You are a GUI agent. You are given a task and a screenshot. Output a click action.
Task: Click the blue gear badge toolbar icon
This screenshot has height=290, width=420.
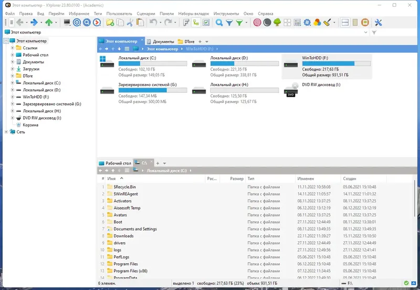tap(307, 23)
